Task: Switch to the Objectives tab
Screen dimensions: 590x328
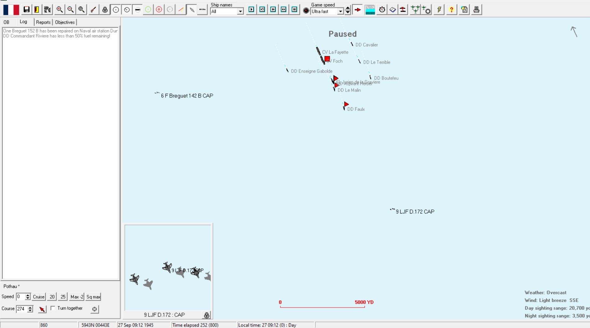Action: click(65, 22)
